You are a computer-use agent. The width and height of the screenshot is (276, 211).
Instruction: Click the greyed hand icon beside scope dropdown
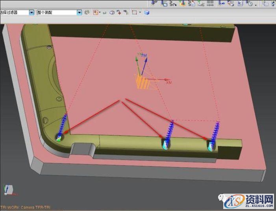point(87,13)
